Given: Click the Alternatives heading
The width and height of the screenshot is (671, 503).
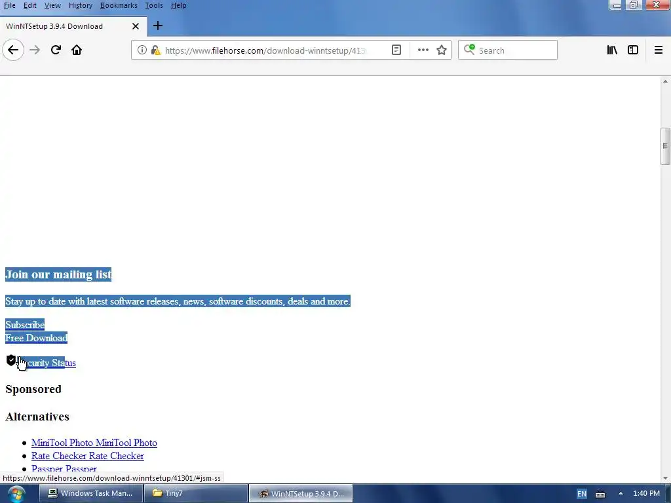Looking at the screenshot, I should [37, 417].
